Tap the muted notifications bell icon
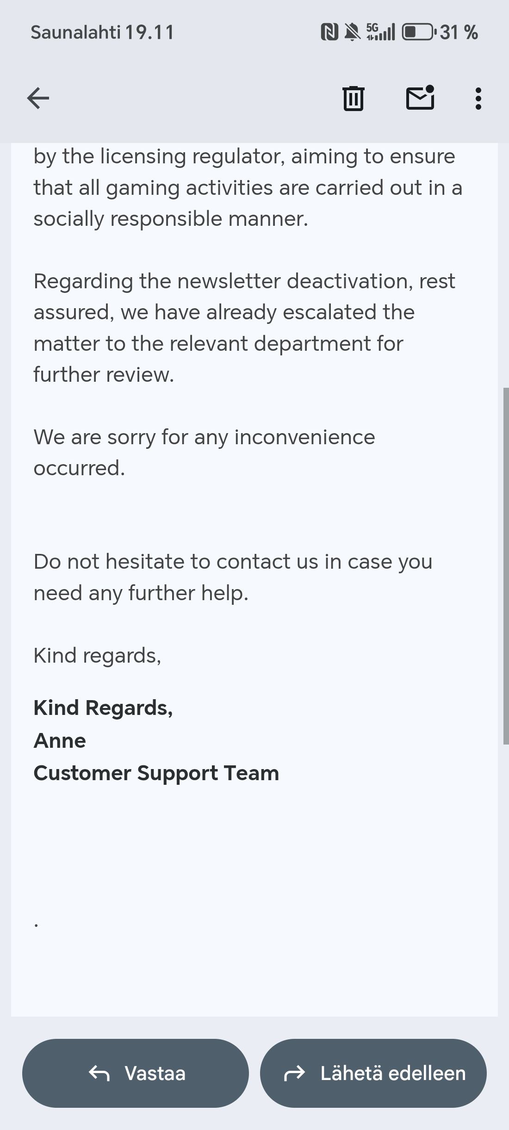Screen dimensions: 509x1130 [353, 32]
